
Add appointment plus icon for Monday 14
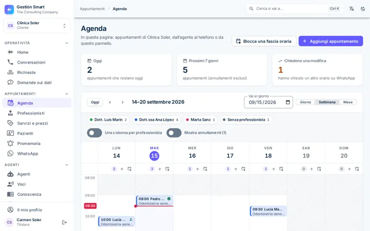(122, 169)
